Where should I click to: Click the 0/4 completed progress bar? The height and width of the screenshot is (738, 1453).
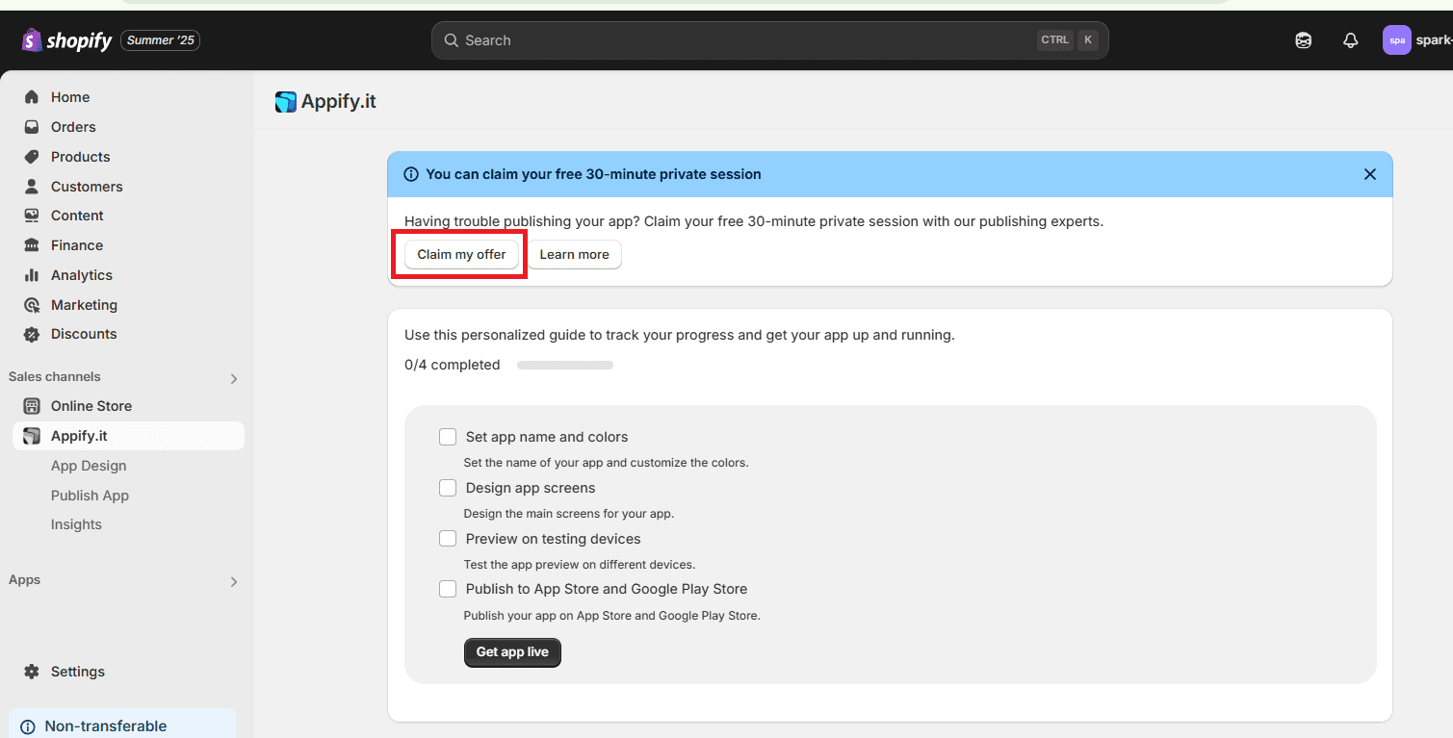click(x=564, y=366)
